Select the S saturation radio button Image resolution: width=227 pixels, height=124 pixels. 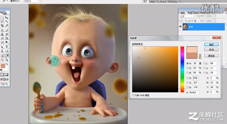pyautogui.click(x=187, y=68)
